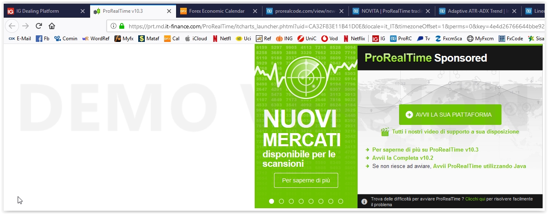This screenshot has height=214, width=548.
Task: Open the Mataf bookmark
Action: tap(149, 39)
